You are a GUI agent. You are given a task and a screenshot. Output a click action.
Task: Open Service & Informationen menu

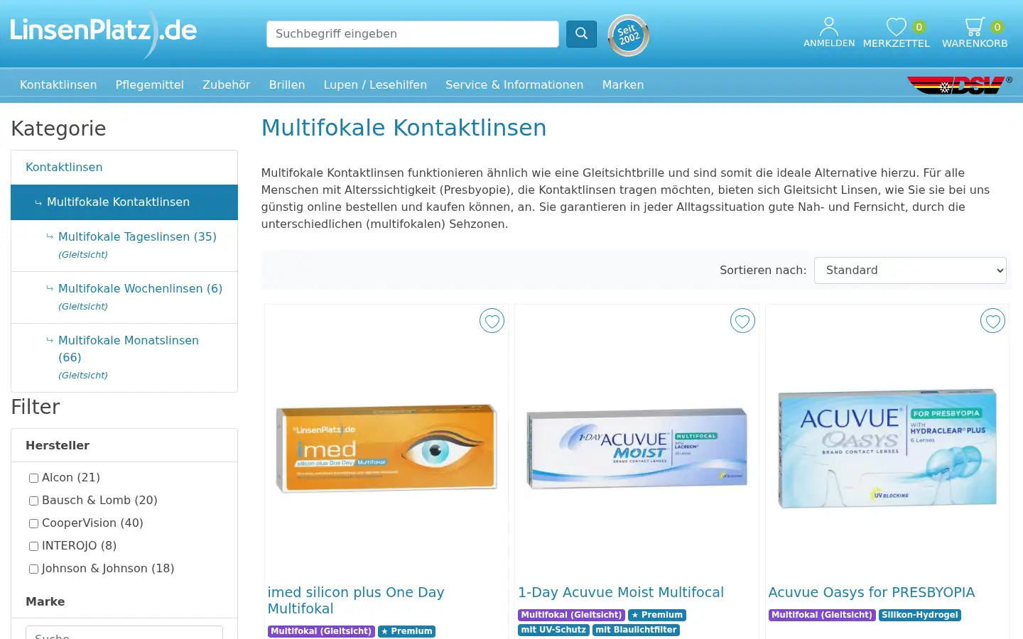pyautogui.click(x=514, y=84)
